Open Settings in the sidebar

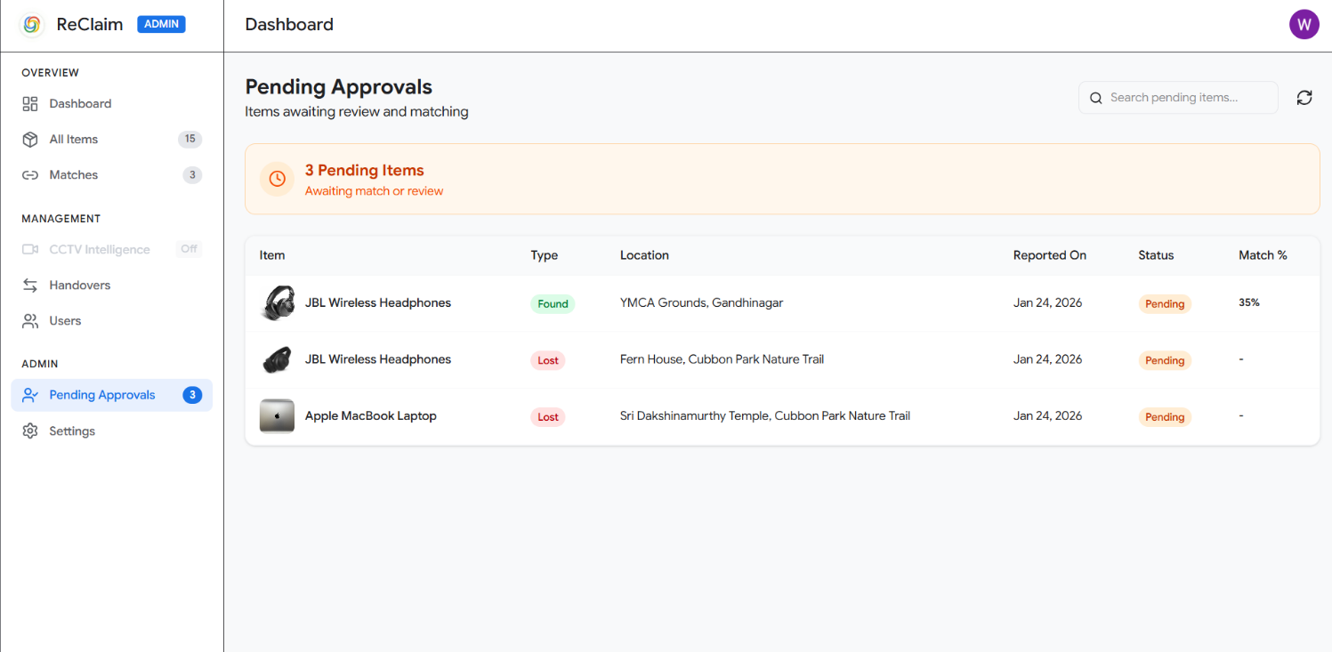pyautogui.click(x=112, y=431)
